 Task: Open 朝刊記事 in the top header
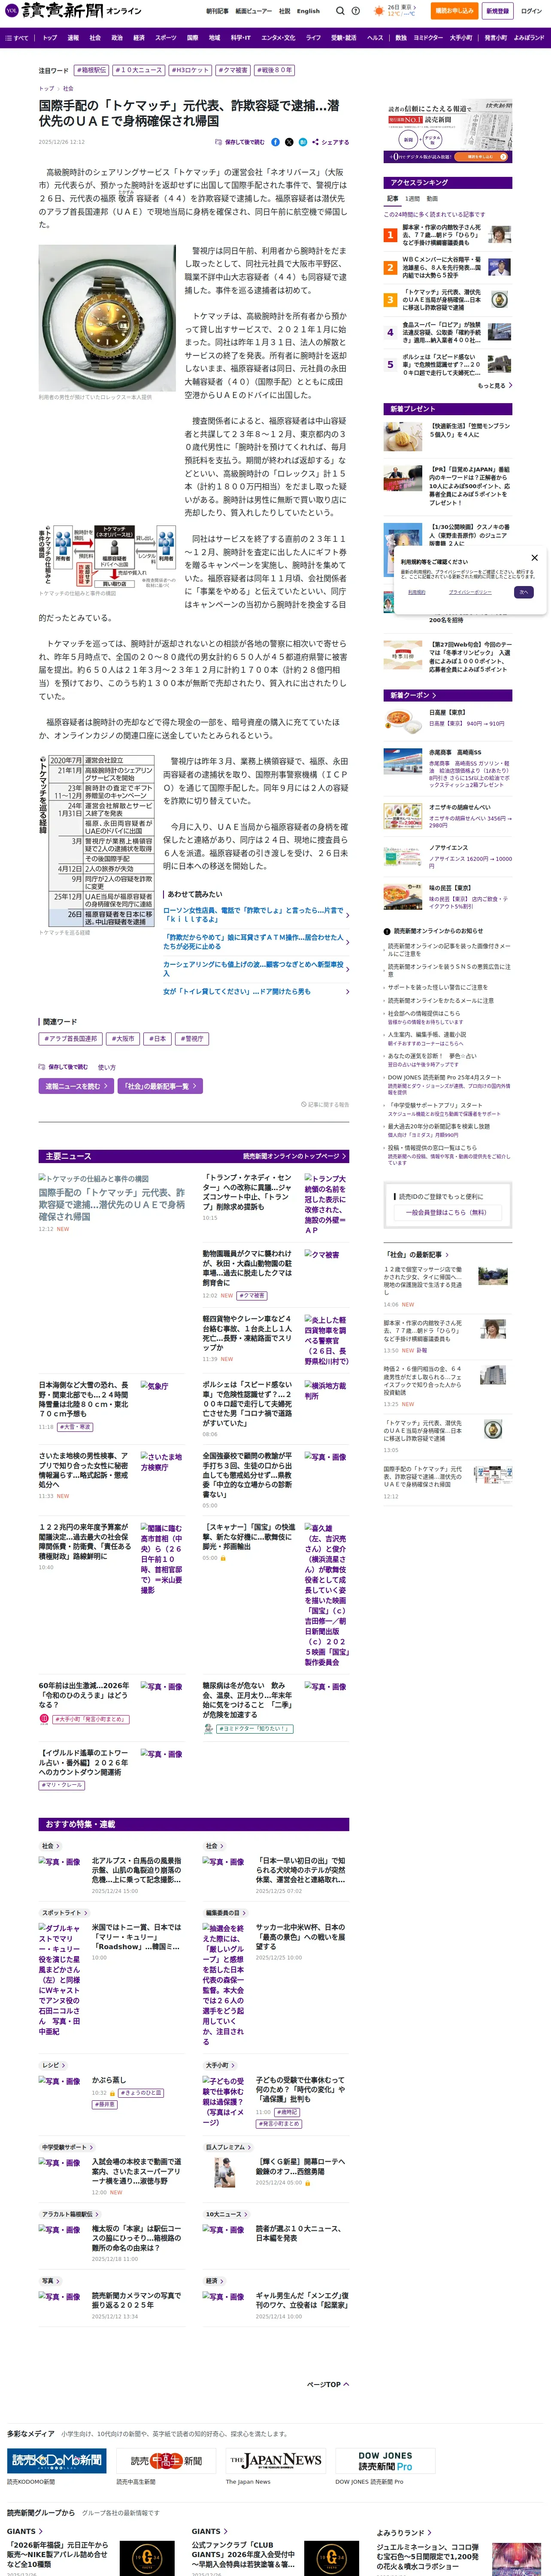pos(217,11)
